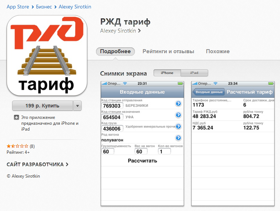This screenshot has width=280, height=211.
Task: Click departure station code field 769303
Action: 112,106
